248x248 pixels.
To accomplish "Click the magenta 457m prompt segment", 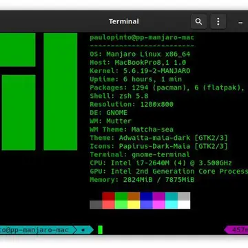I will tap(236, 229).
